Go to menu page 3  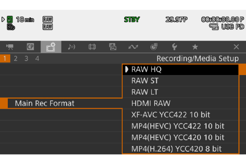26,59
